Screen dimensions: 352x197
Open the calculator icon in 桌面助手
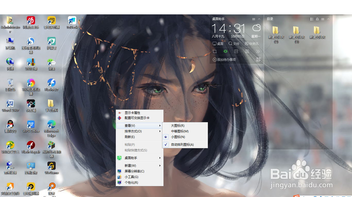(247, 52)
